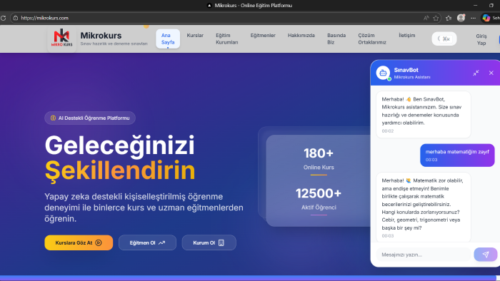Open the browser profile avatar
The image size is (500, 281).
coord(461,18)
